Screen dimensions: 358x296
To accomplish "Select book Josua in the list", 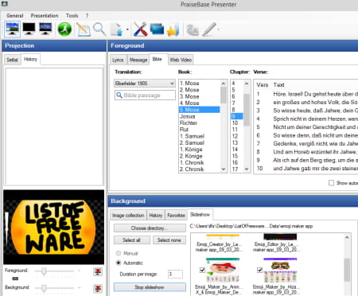I will coord(199,116).
